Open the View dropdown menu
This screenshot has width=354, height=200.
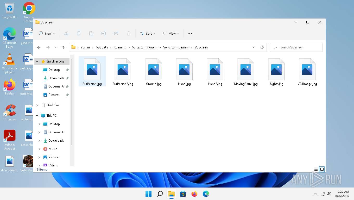pos(171,33)
